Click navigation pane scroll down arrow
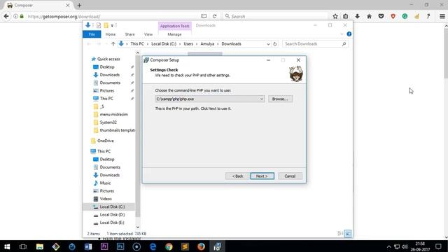448x252 pixels. (x=138, y=227)
